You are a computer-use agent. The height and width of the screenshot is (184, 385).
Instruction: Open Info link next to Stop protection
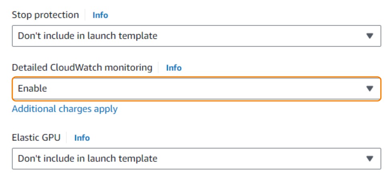click(100, 15)
